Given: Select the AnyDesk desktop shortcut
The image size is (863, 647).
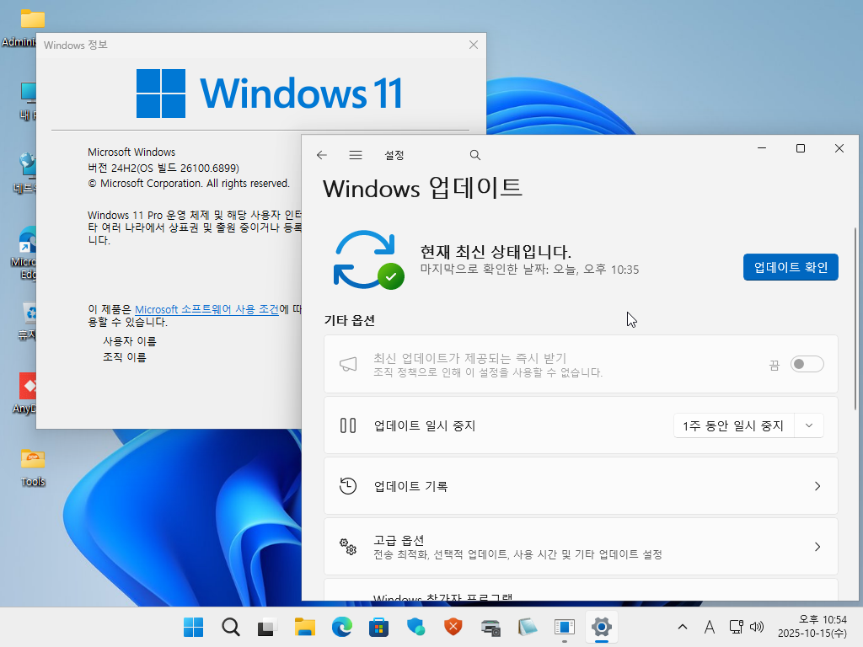Looking at the screenshot, I should [24, 393].
